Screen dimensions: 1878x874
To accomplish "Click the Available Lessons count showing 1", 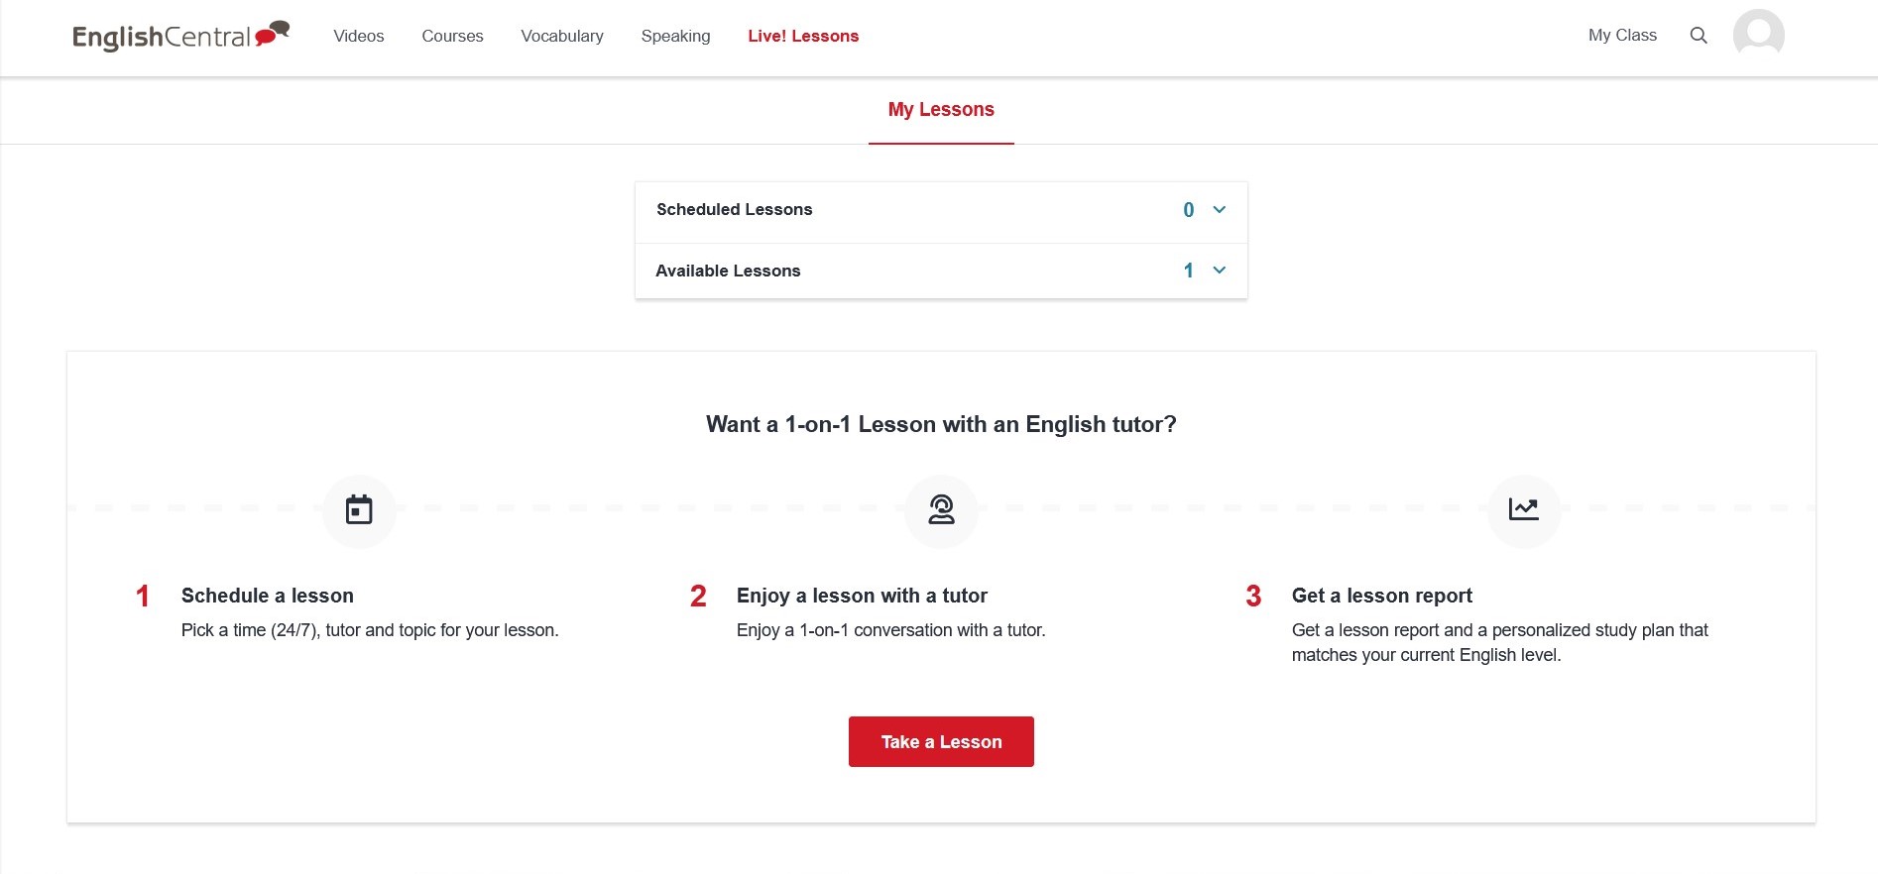I will click(1187, 270).
